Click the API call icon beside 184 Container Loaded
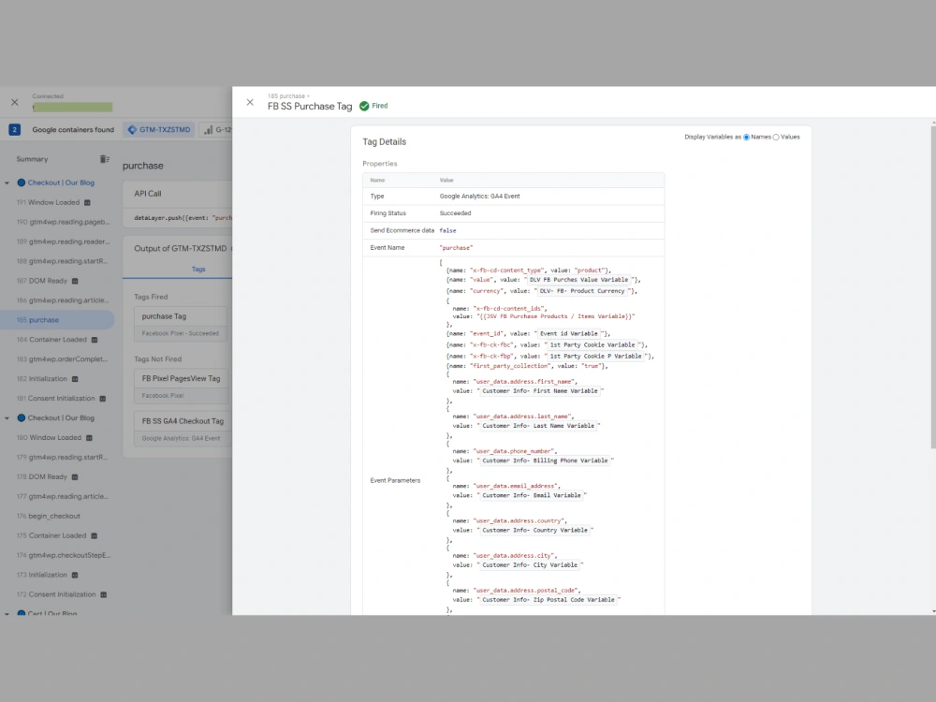Screen dimensions: 936x702 (96, 339)
